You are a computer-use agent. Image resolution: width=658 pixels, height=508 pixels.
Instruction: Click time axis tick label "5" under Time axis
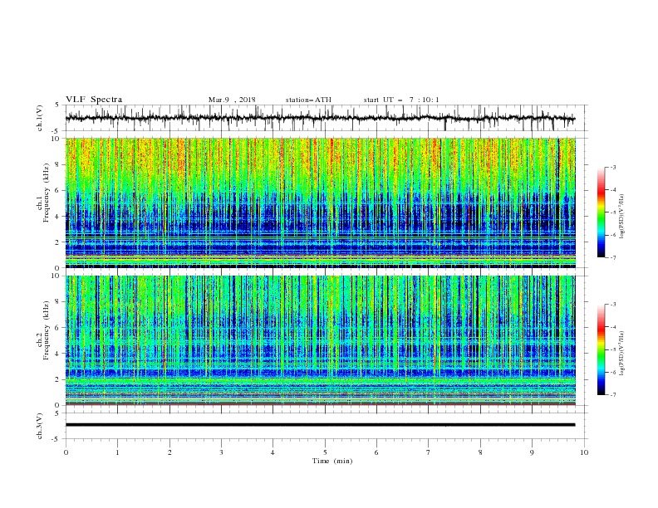coord(325,452)
